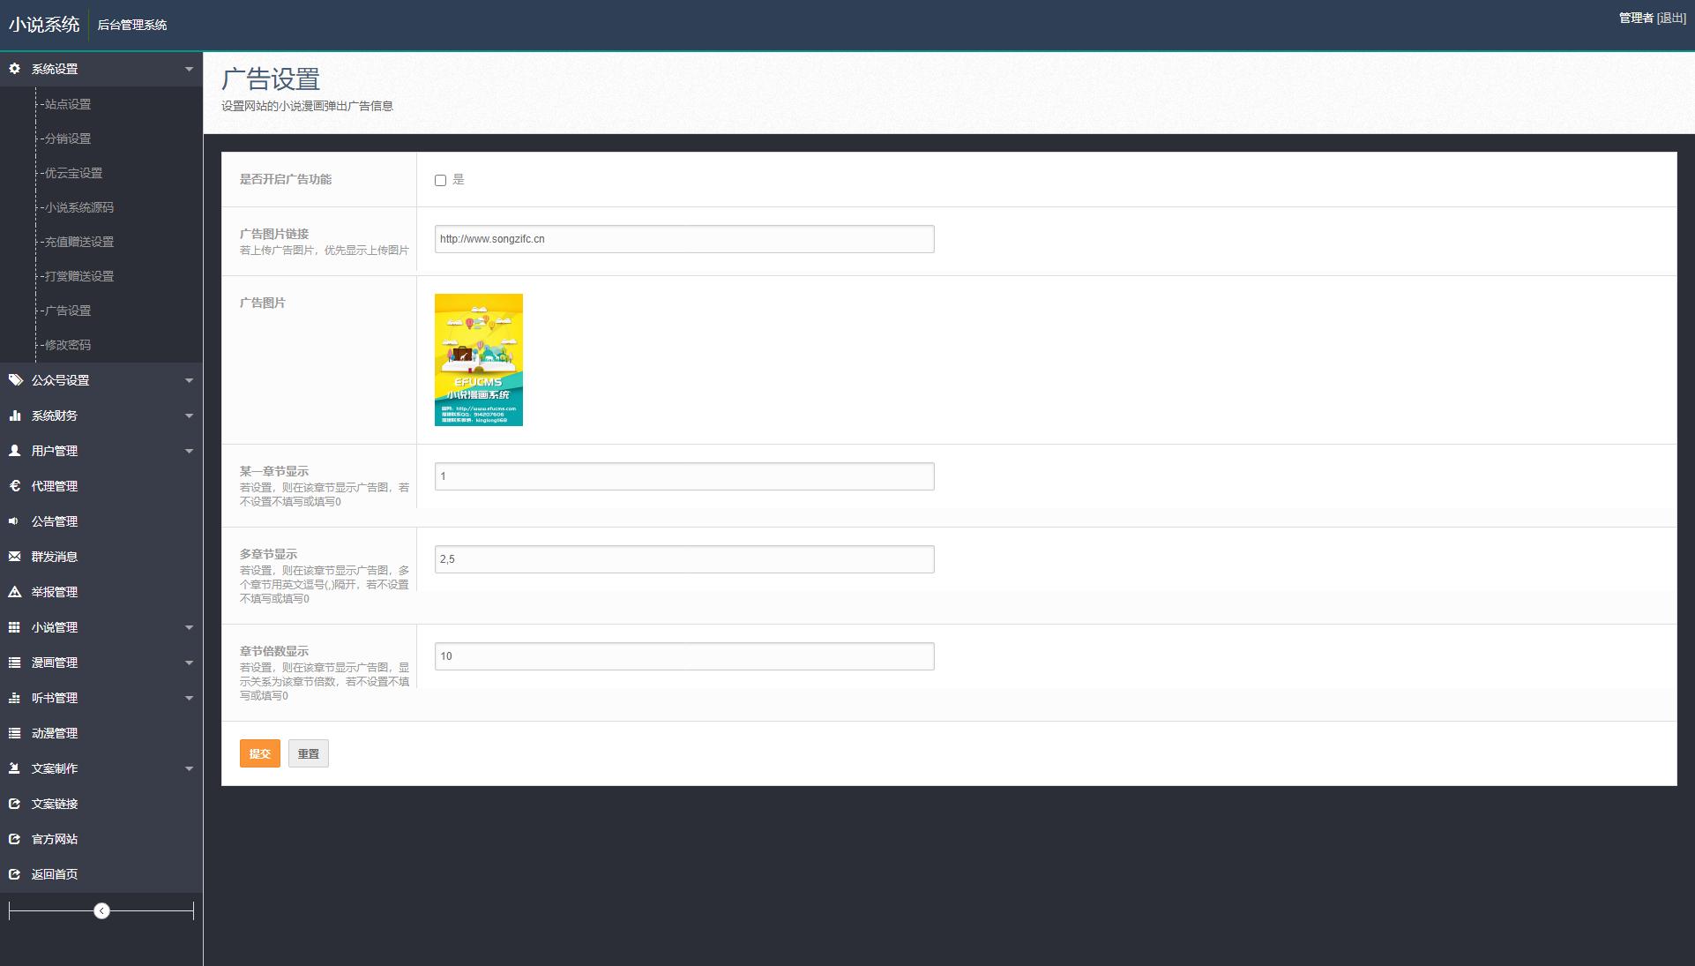
Task: Expand the 漫画管理 dropdown arrow
Action: tap(189, 663)
